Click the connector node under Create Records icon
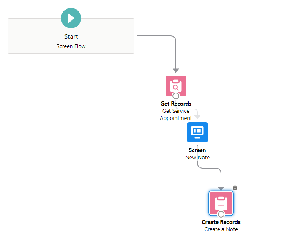Screen dimensions: 287x243 click(221, 214)
